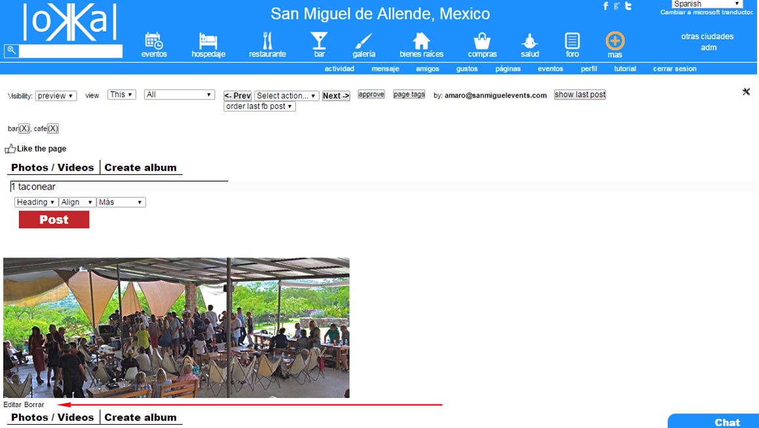Click the Facebook icon in header

[x=606, y=6]
